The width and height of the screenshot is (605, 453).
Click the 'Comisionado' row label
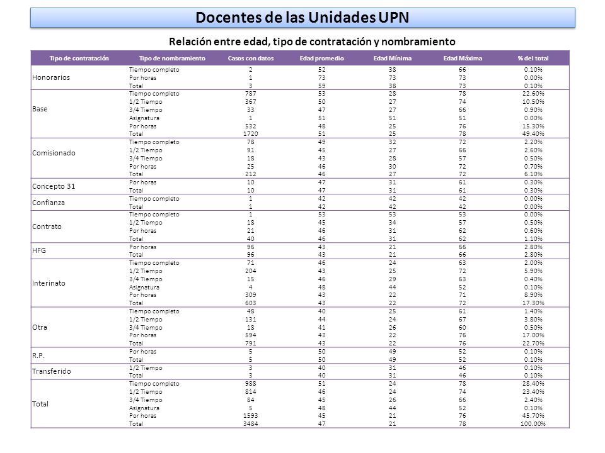click(x=54, y=153)
